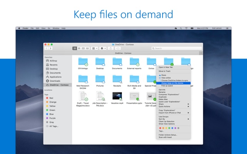Open the File menu in menu bar
Image resolution: width=247 pixels, height=154 pixels.
click(x=32, y=28)
